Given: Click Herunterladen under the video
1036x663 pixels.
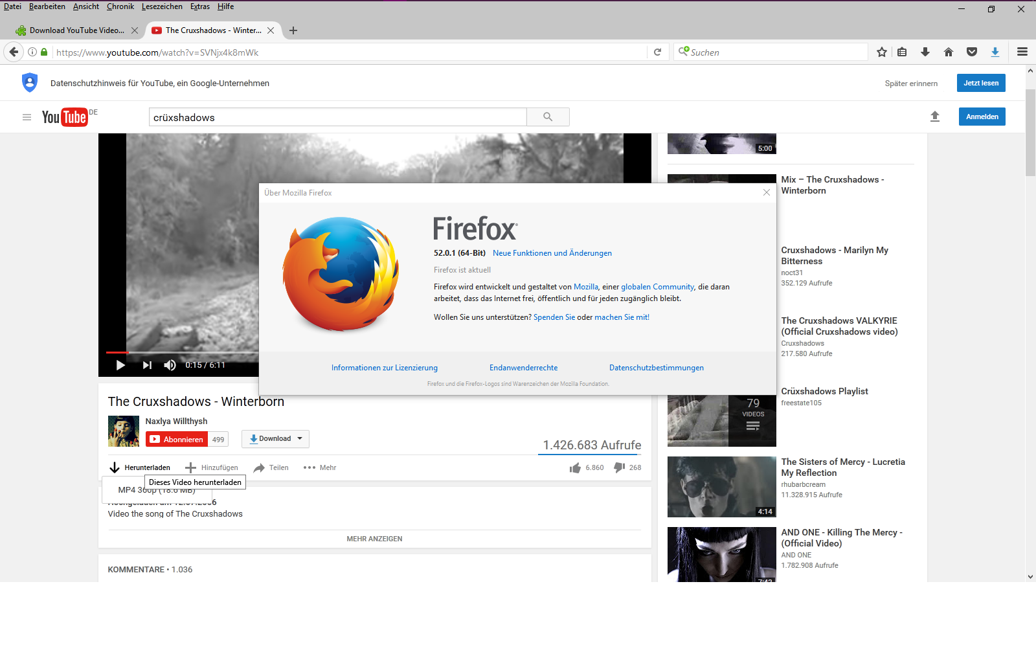Looking at the screenshot, I should (x=140, y=467).
